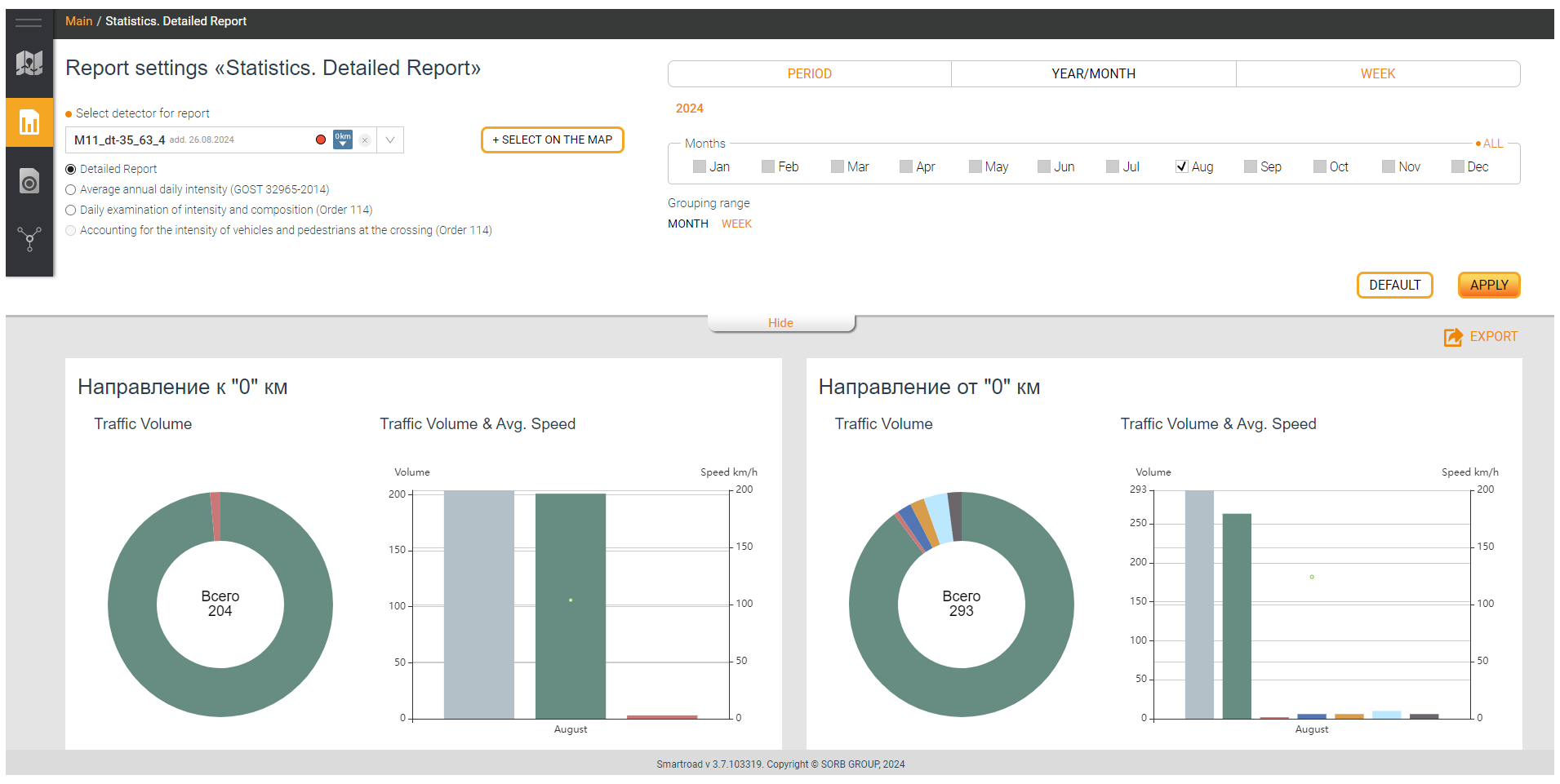Check the Sep month checkbox
Screen dimensions: 1560x784
(1251, 166)
